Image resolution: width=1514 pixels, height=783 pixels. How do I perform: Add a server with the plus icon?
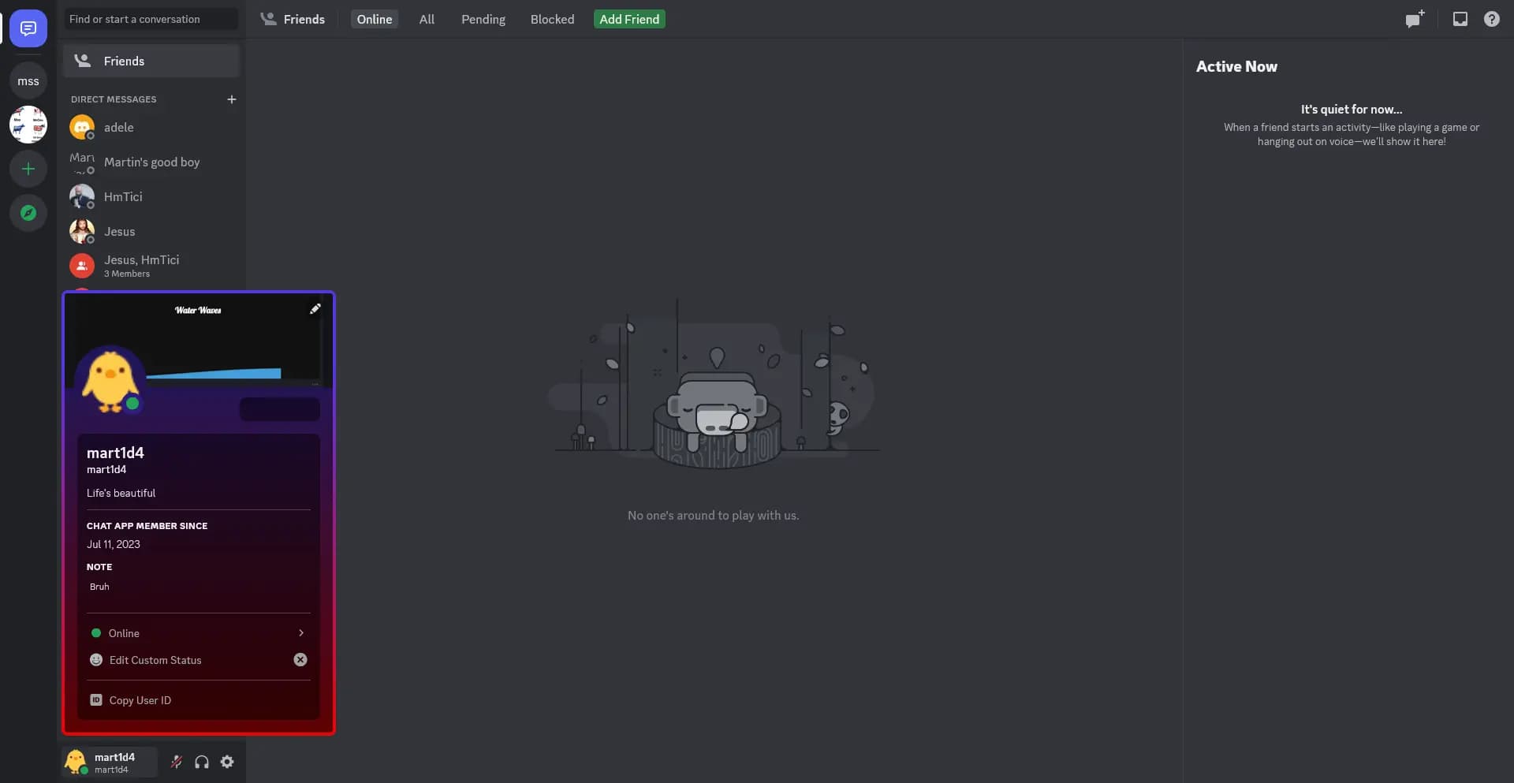point(28,169)
